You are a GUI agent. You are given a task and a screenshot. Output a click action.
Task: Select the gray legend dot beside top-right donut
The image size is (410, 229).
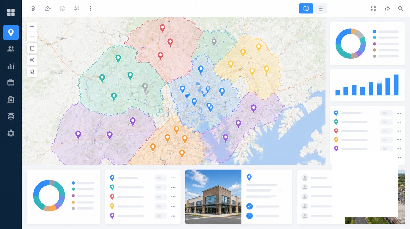tap(375, 56)
